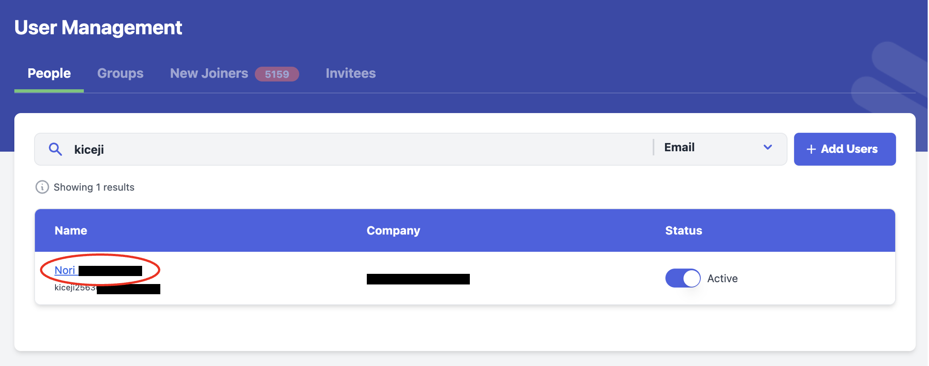
Task: Click the search input containing kiceji
Action: tap(266, 149)
